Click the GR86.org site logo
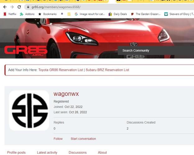This screenshot has width=194, height=155. [26, 51]
